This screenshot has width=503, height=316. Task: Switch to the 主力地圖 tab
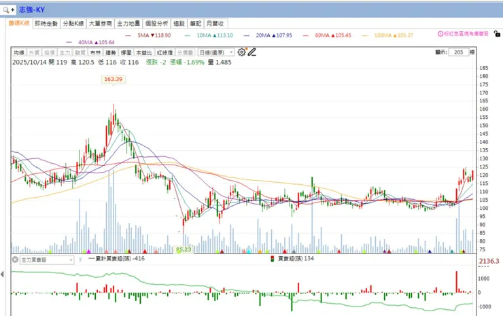(128, 23)
